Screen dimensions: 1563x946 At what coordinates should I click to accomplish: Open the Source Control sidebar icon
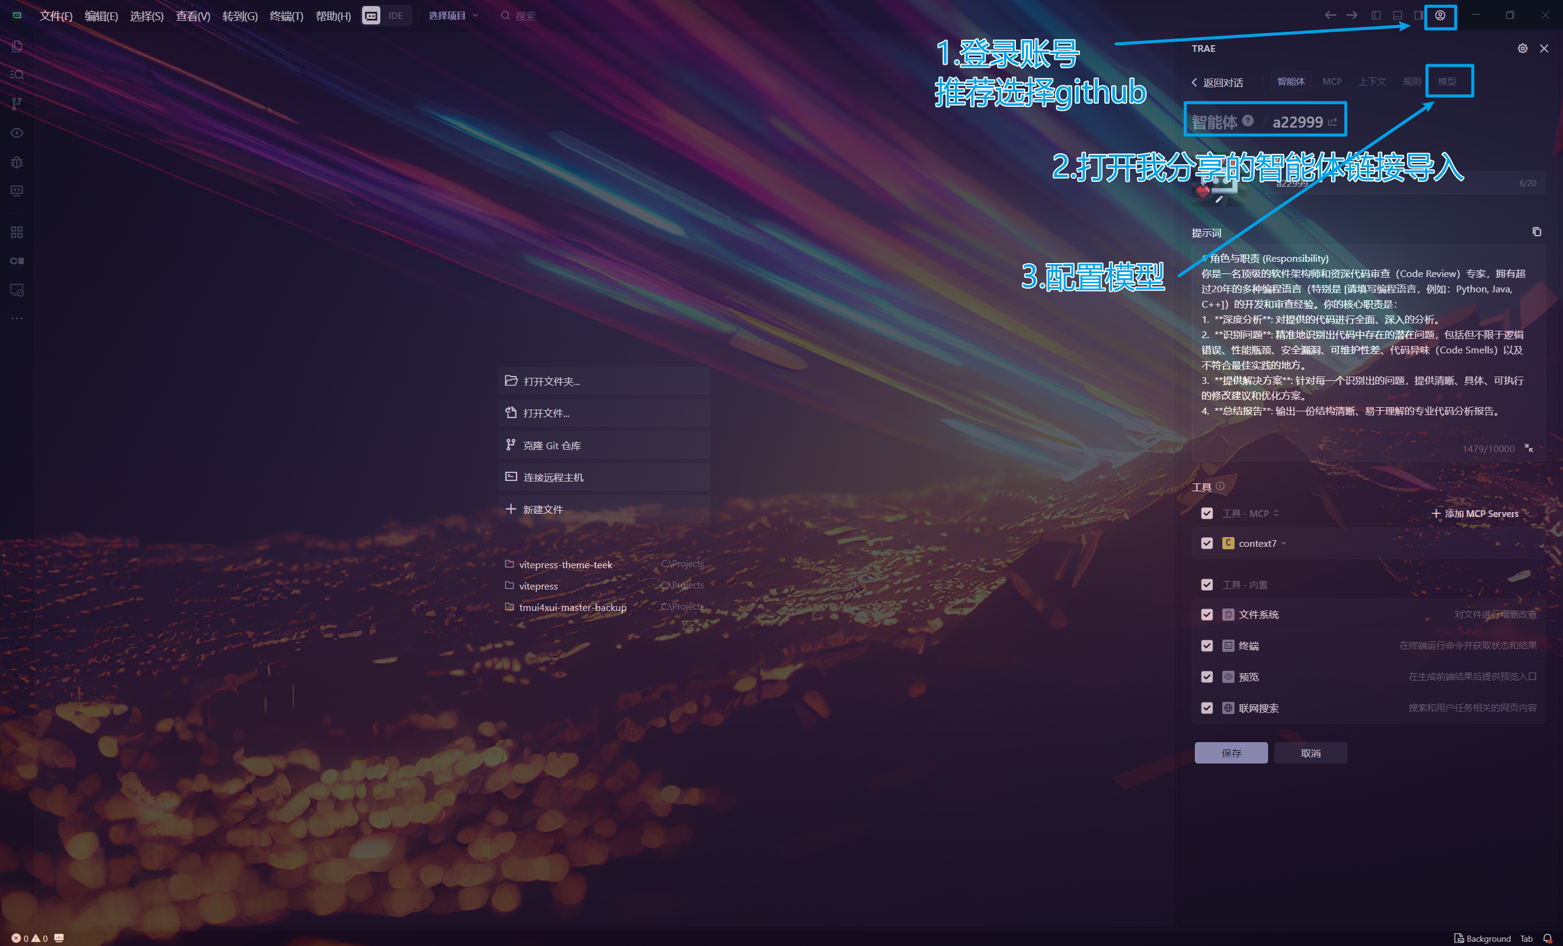click(17, 103)
